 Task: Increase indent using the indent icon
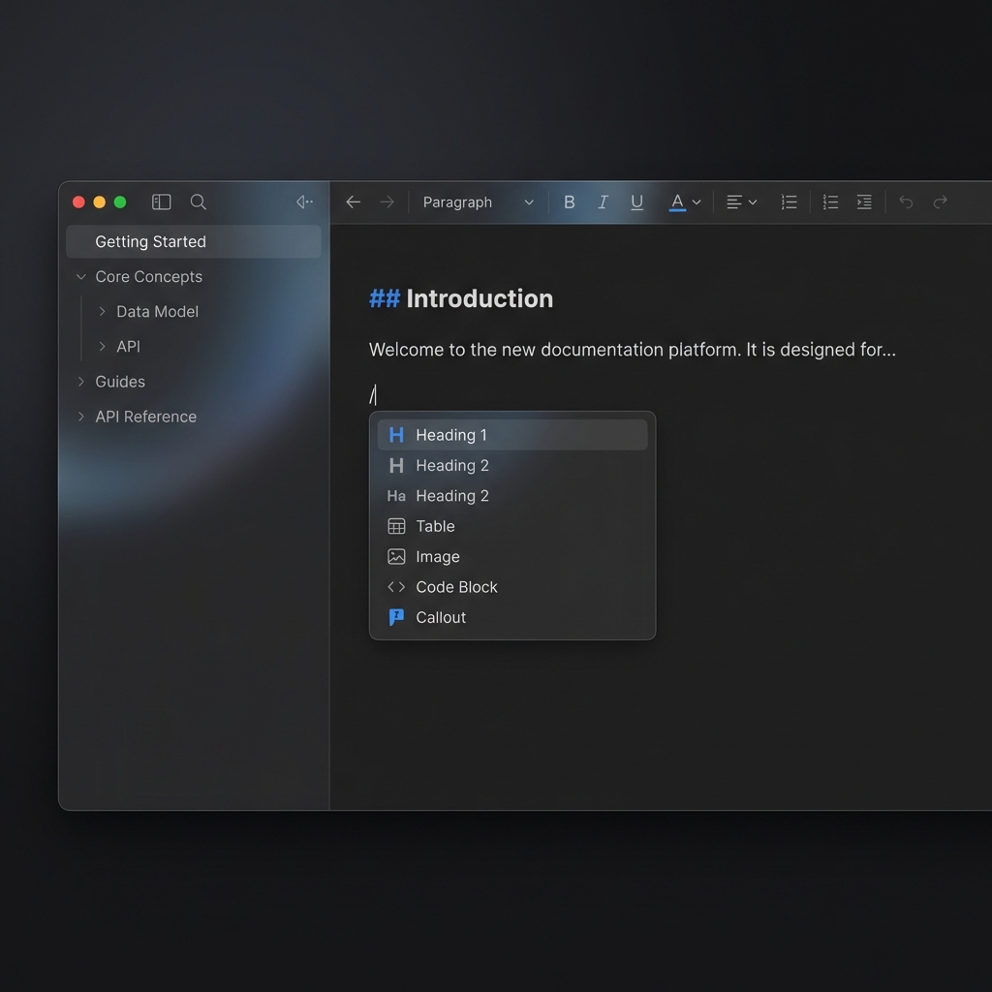pos(864,202)
